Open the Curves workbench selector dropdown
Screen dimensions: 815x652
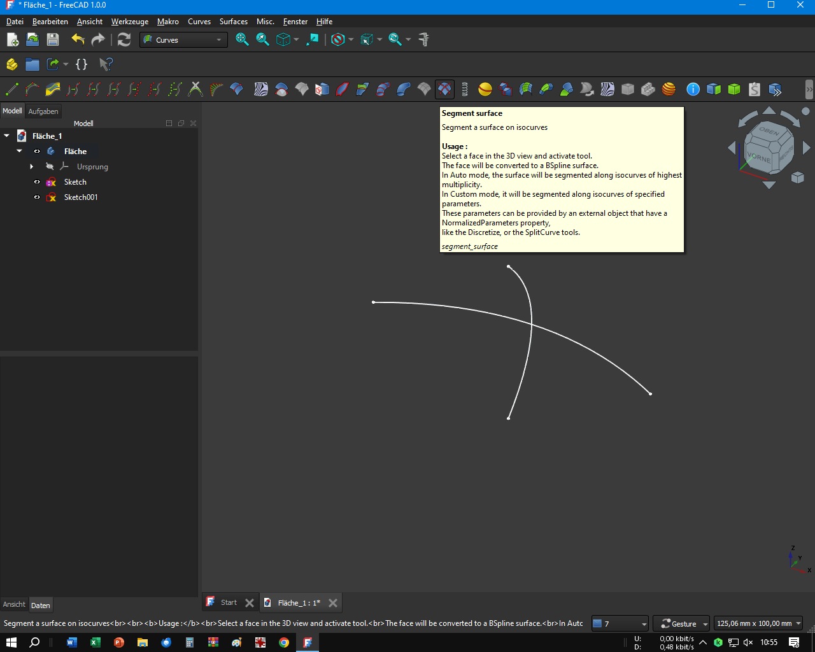pos(183,39)
